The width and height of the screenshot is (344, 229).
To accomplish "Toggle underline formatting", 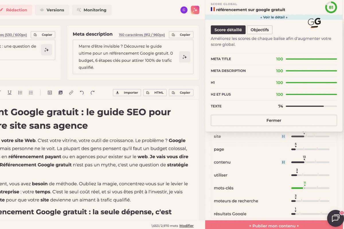I will pos(10,92).
